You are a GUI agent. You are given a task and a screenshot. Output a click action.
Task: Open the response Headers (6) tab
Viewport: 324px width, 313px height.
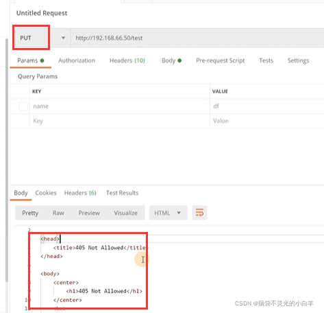[x=80, y=193]
